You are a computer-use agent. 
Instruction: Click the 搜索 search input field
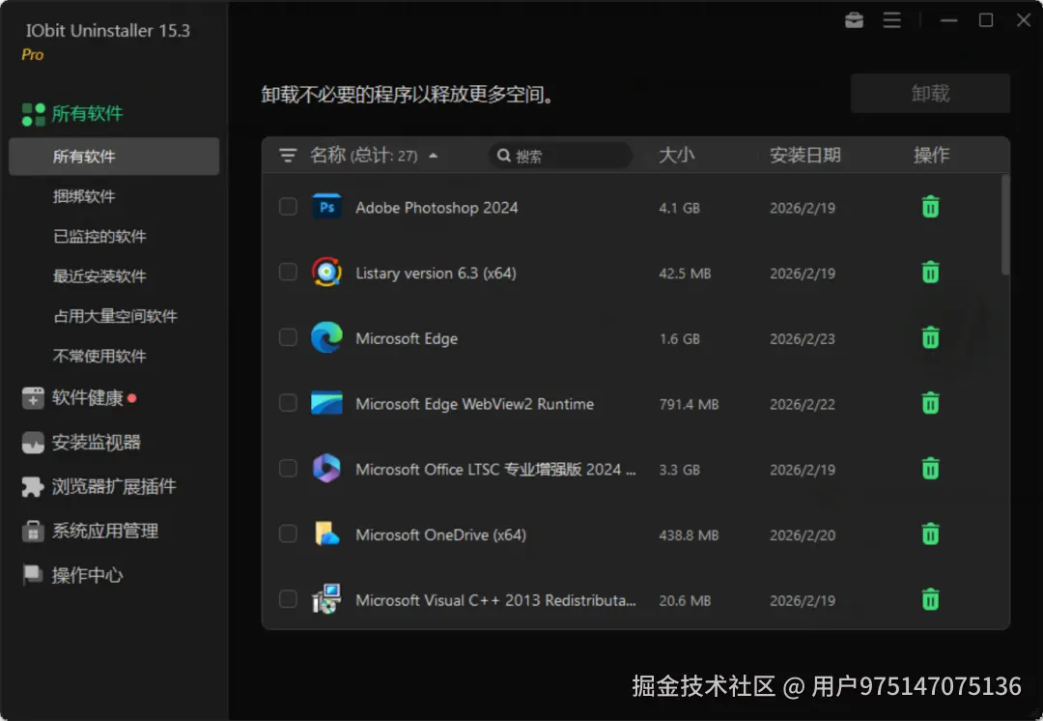click(x=560, y=155)
